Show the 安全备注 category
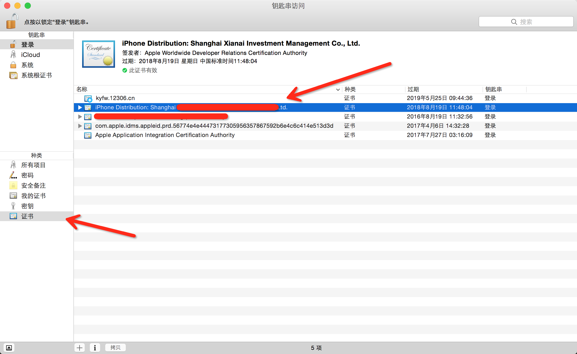Image resolution: width=577 pixels, height=354 pixels. 37,185
